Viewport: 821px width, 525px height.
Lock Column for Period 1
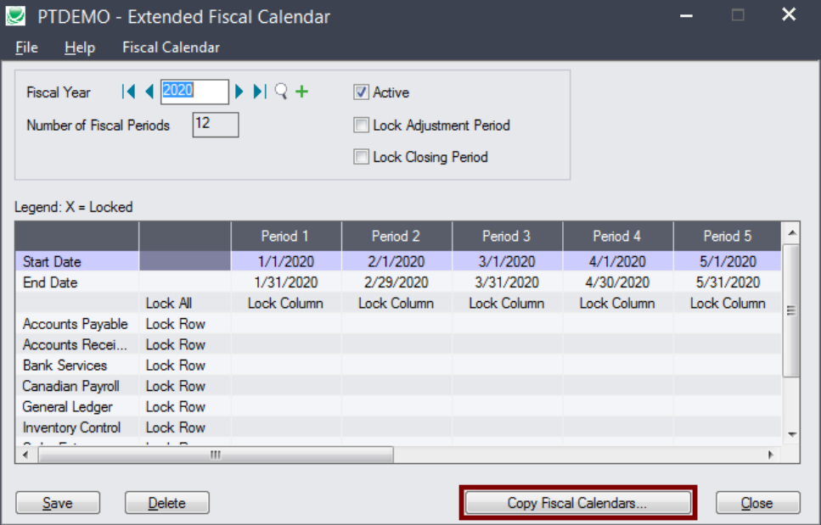tap(286, 304)
